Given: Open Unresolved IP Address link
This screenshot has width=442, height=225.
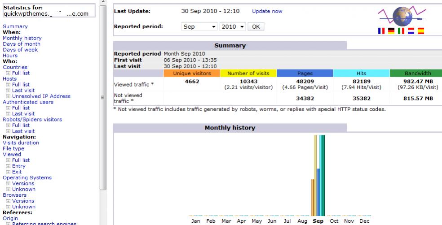Looking at the screenshot, I should click(41, 96).
